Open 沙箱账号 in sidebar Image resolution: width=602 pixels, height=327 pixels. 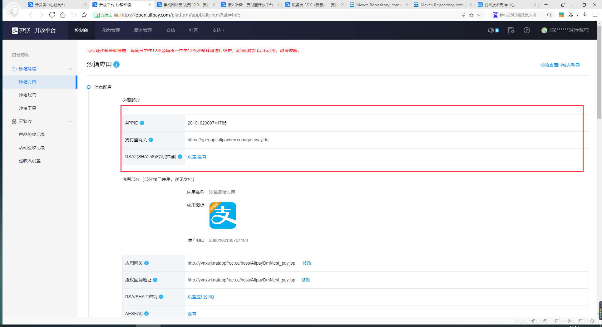point(27,95)
